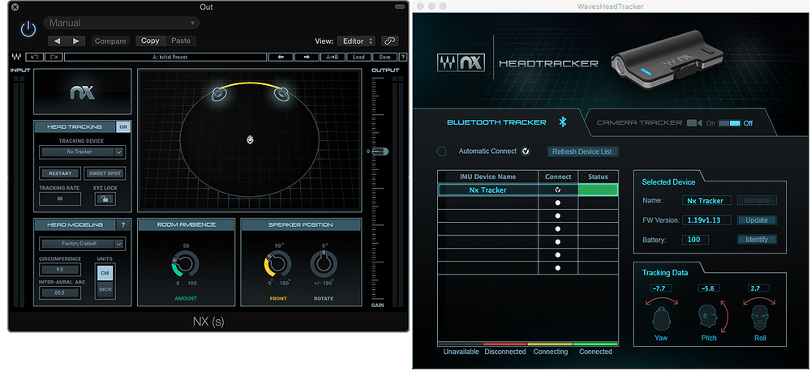Screen dimensions: 811x371
Task: Toggle the Automatic Connect checkbox
Action: click(x=526, y=151)
